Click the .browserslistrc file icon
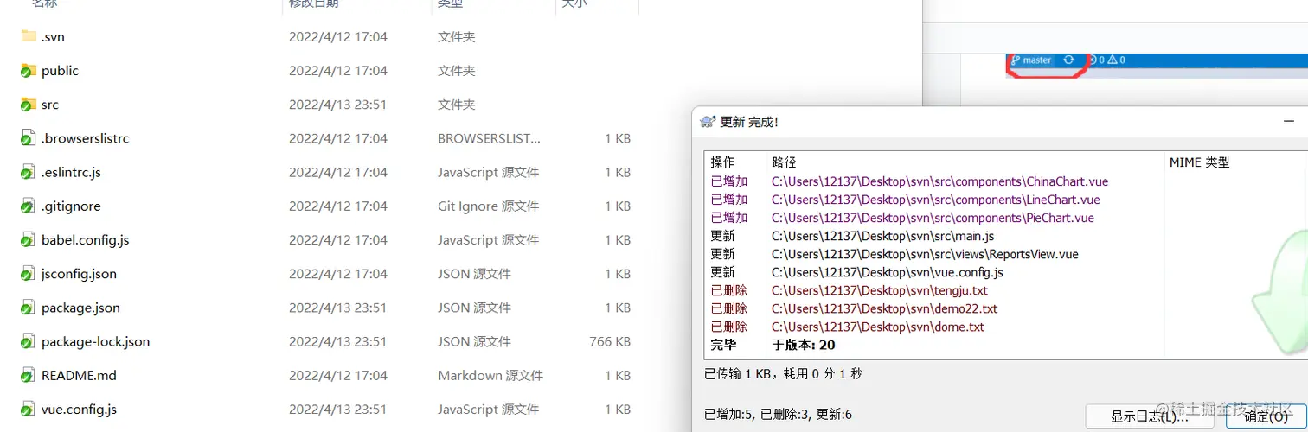 click(29, 138)
